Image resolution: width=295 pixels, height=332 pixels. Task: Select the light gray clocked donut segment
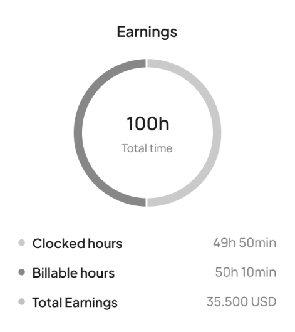tap(217, 133)
